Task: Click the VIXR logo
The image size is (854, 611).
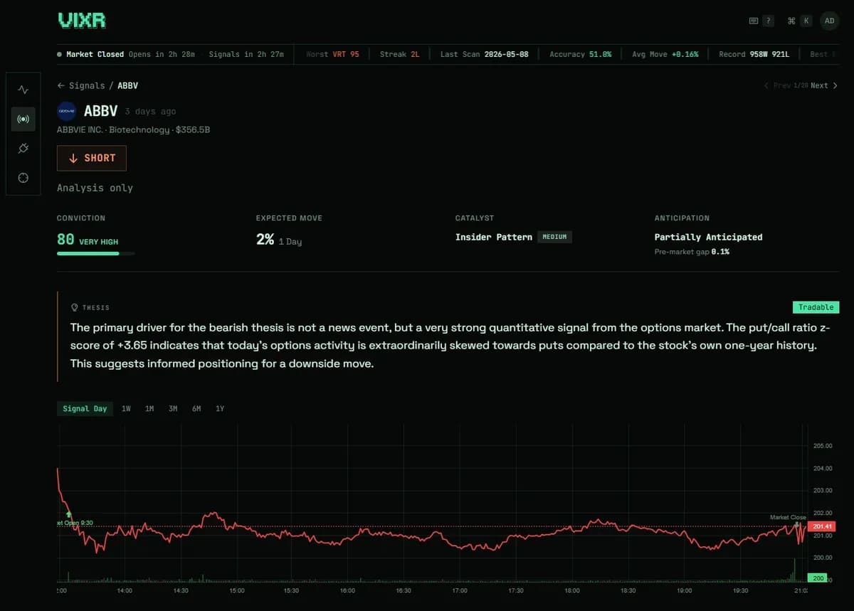Action: [82, 21]
